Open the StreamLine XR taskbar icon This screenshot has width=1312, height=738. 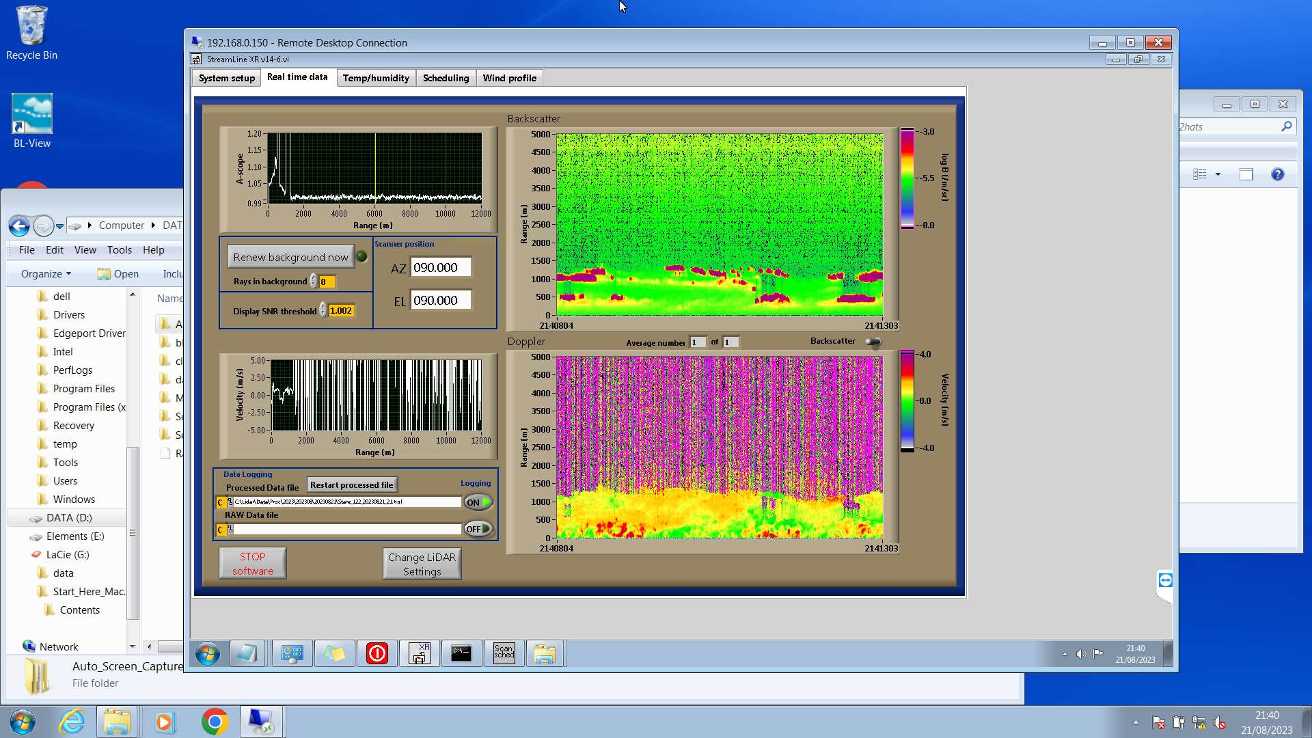pyautogui.click(x=419, y=654)
